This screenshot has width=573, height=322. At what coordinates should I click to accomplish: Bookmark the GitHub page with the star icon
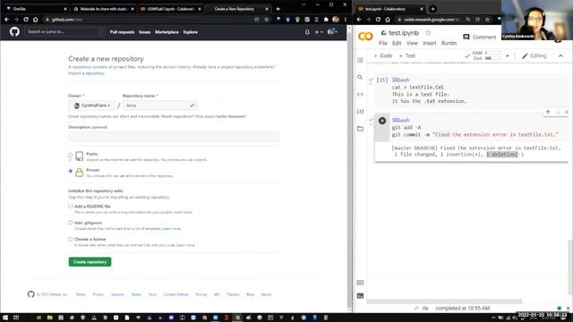coord(267,20)
